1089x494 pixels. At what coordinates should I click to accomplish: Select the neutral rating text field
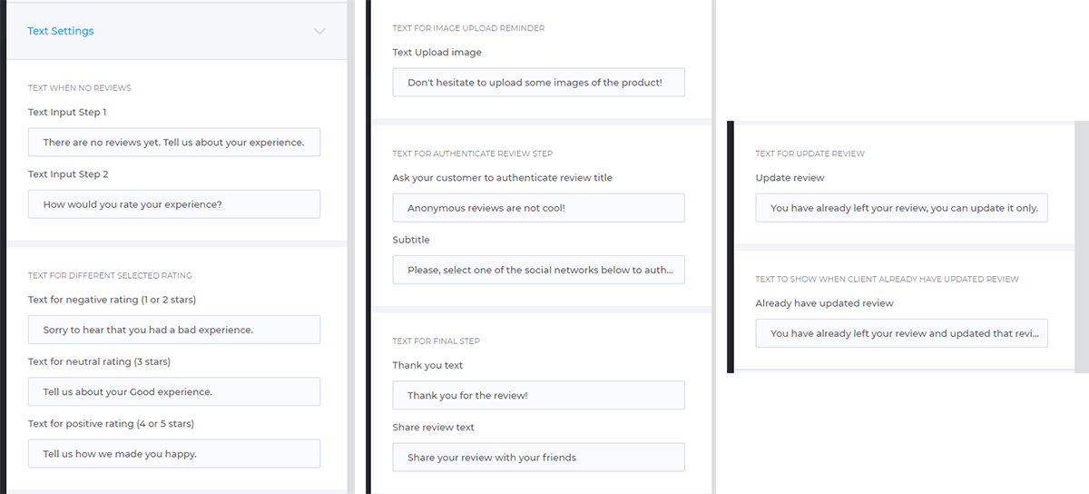coord(174,392)
